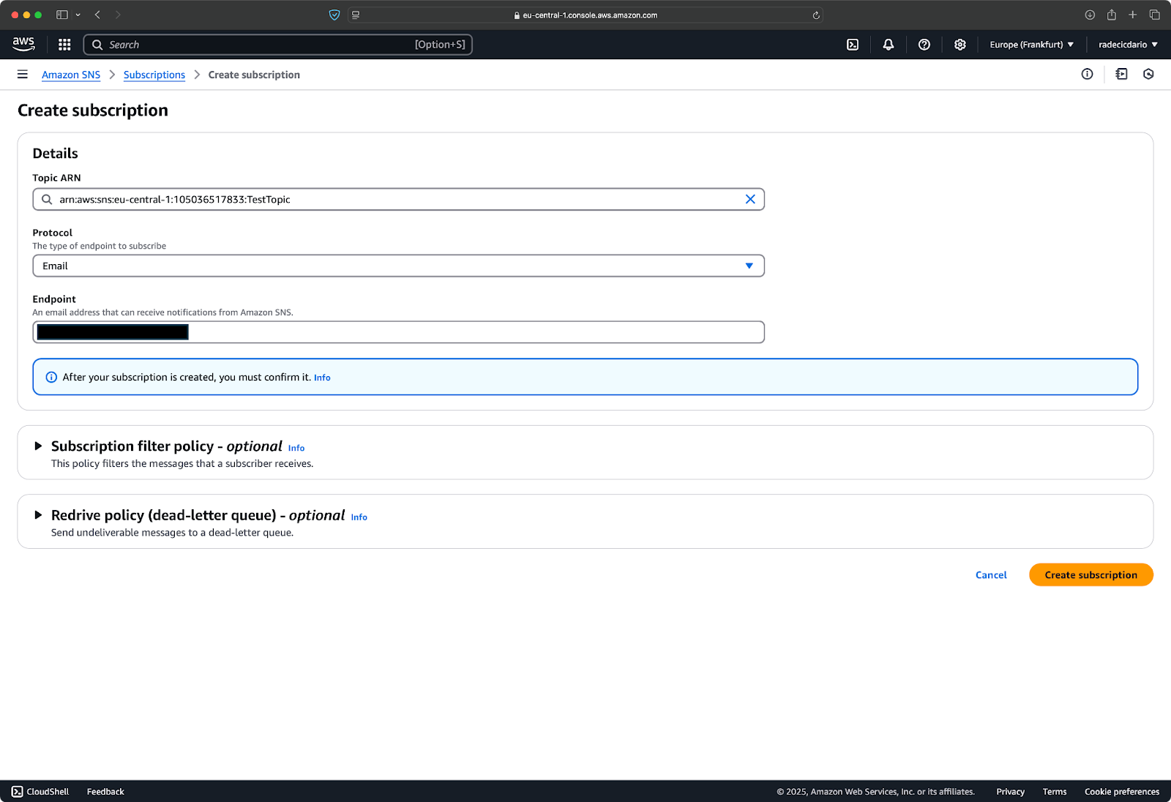Click the shield privacy icon in Safari

334,15
